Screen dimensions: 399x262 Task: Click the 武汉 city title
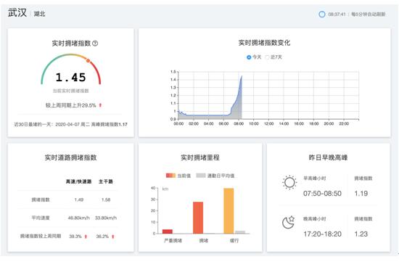coord(17,12)
